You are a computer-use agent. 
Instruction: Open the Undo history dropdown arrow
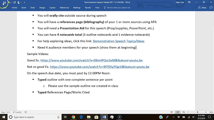(12, 2)
